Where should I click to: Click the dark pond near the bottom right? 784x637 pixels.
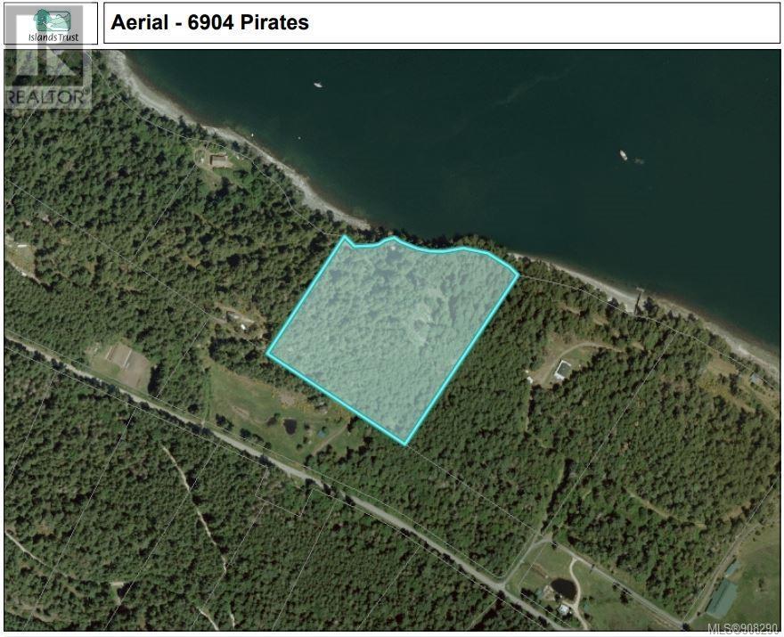(x=563, y=587)
